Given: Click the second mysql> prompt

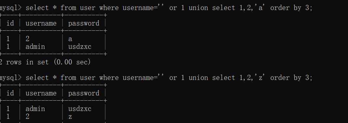Looking at the screenshot, I should tap(11, 78).
